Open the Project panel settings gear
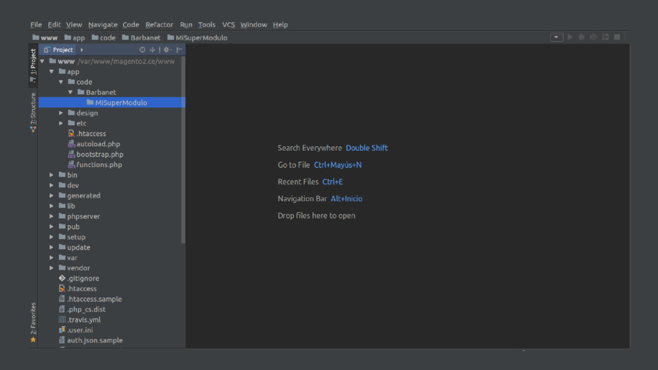Screen dimensions: 658x370 pyautogui.click(x=167, y=49)
